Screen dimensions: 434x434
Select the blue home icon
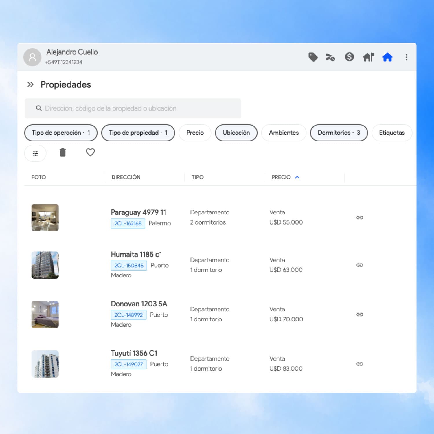click(x=387, y=57)
